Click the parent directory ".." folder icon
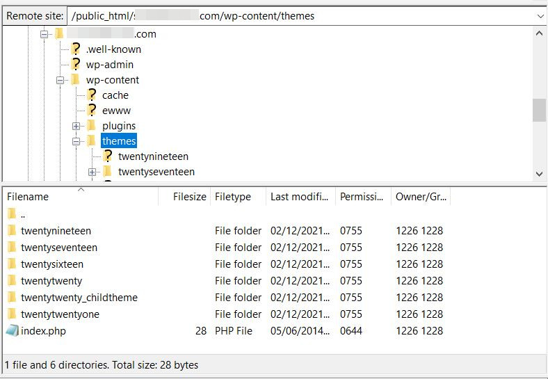Screen dimensions: 548x379 tap(12, 214)
